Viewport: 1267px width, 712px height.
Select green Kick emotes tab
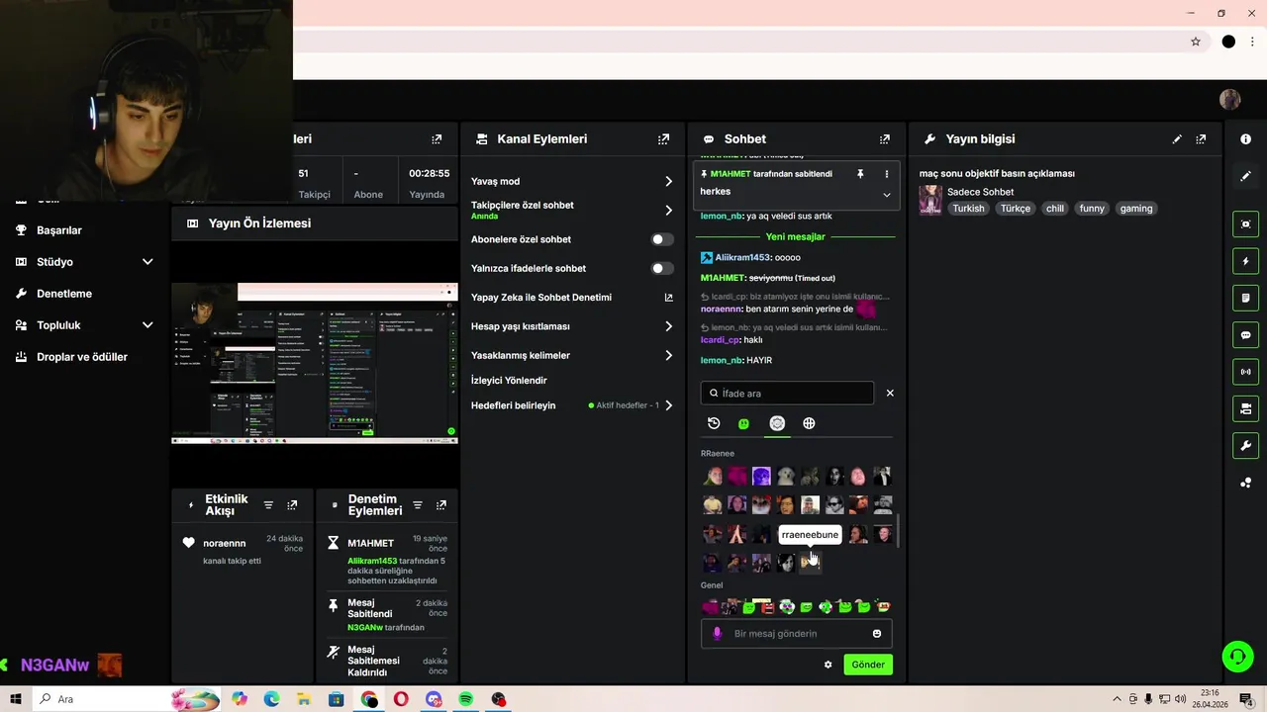click(x=744, y=423)
